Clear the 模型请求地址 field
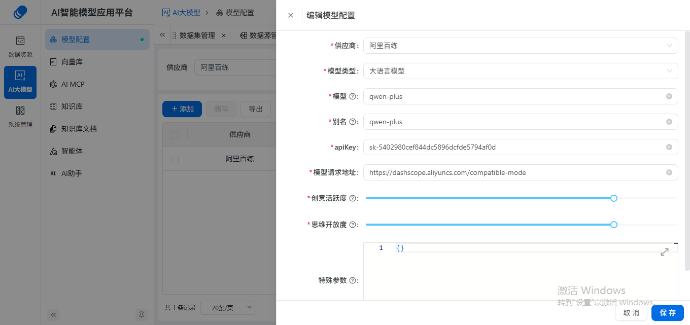Screen dimensions: 690x325 pos(669,172)
